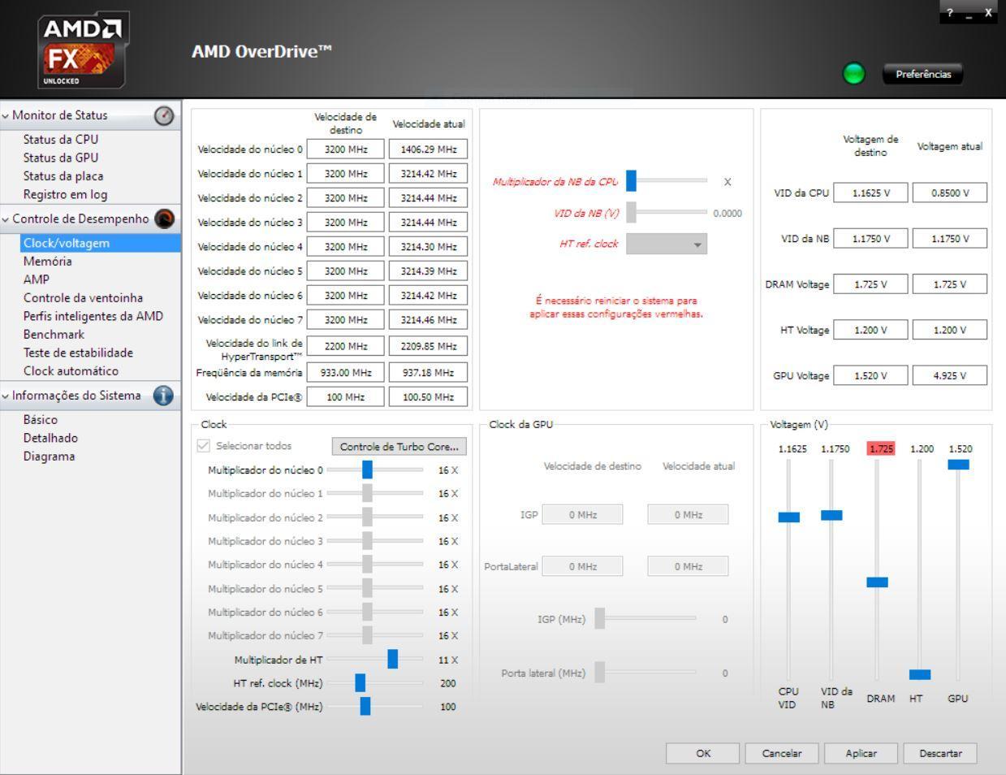Click VID da CPU target voltage field
1006x775 pixels.
coord(870,193)
